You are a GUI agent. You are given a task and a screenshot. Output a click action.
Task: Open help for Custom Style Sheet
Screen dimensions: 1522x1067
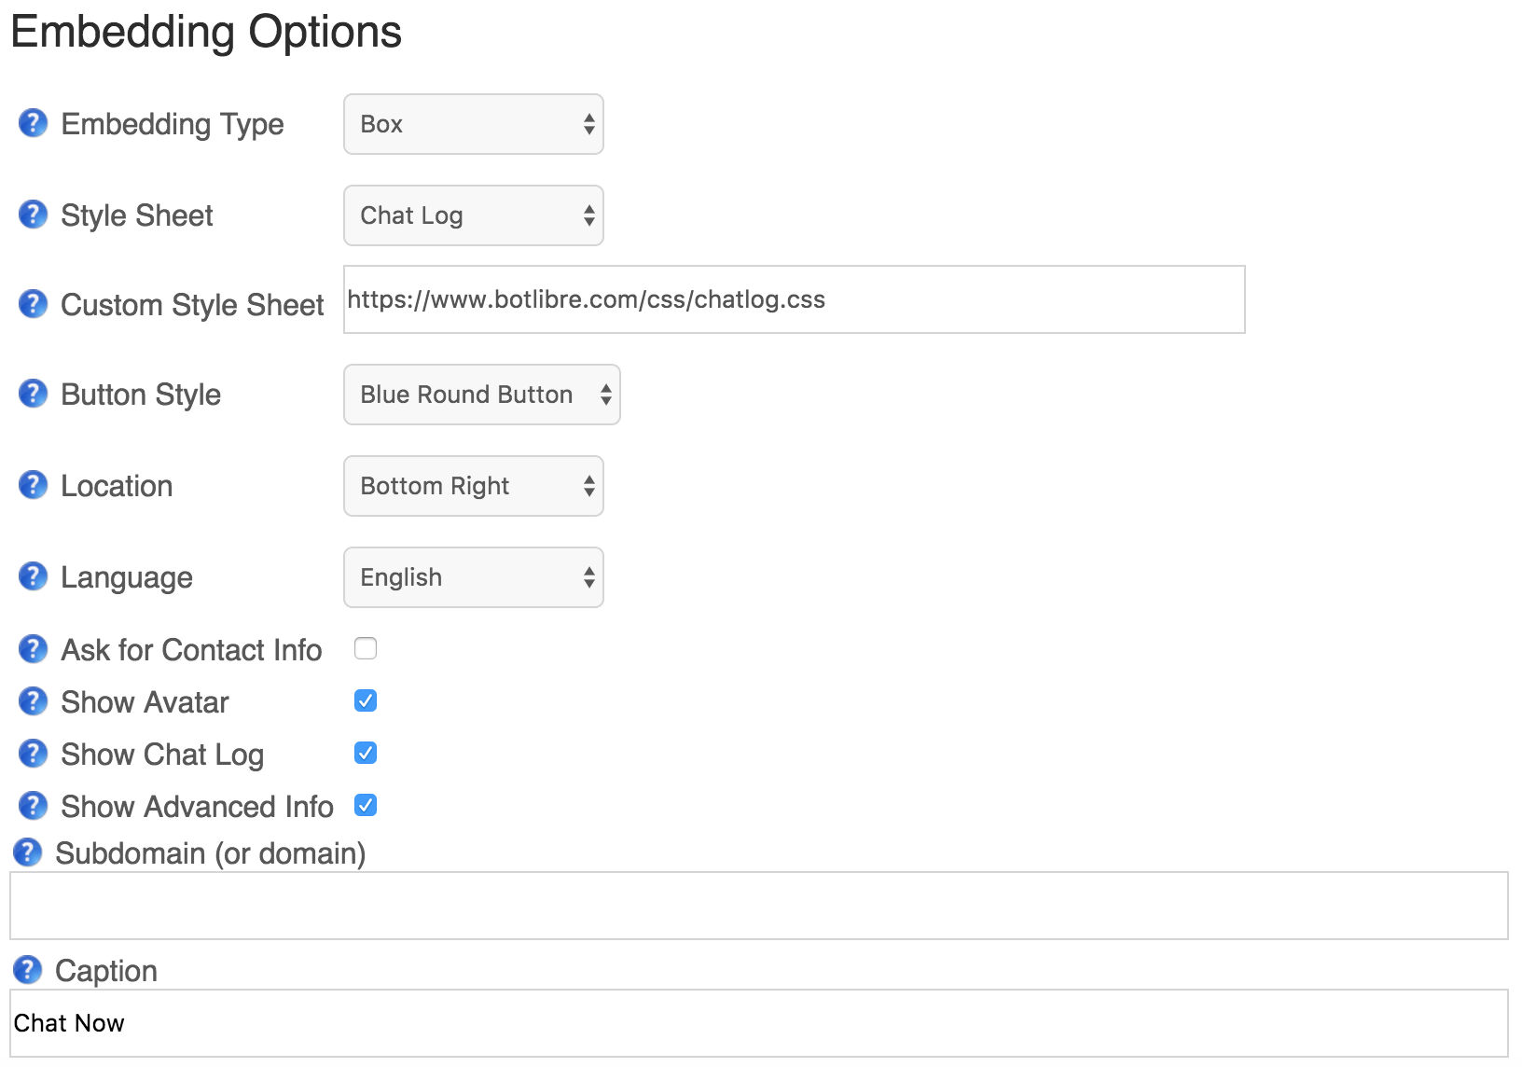tap(33, 304)
